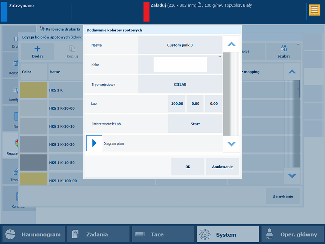Select the HKS 1 K-100-00 color swatch
Viewport: 325px width, 244px height.
(33, 179)
